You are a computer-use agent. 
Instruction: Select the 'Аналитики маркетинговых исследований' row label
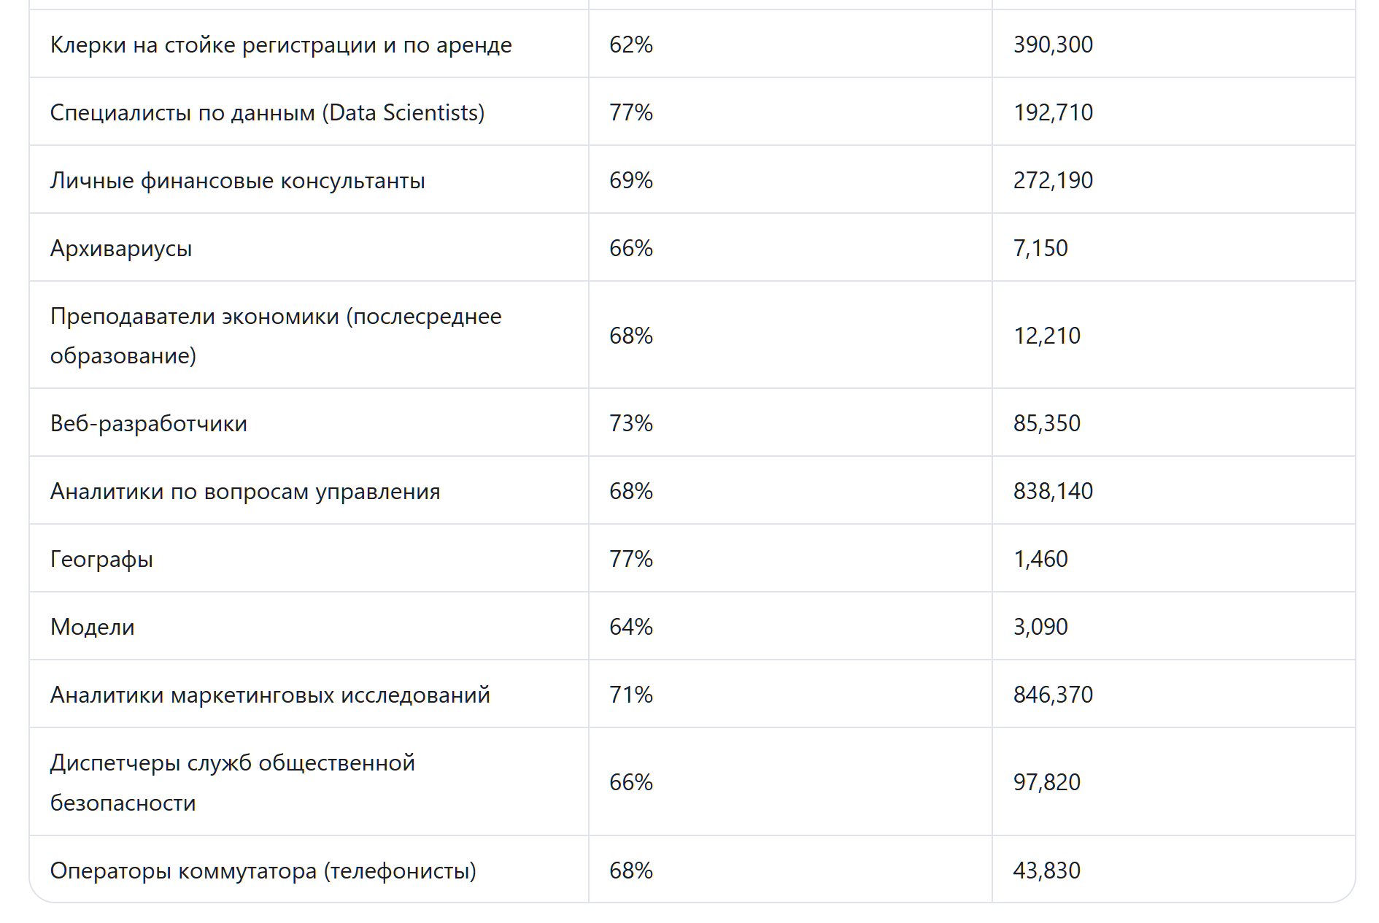tap(270, 695)
